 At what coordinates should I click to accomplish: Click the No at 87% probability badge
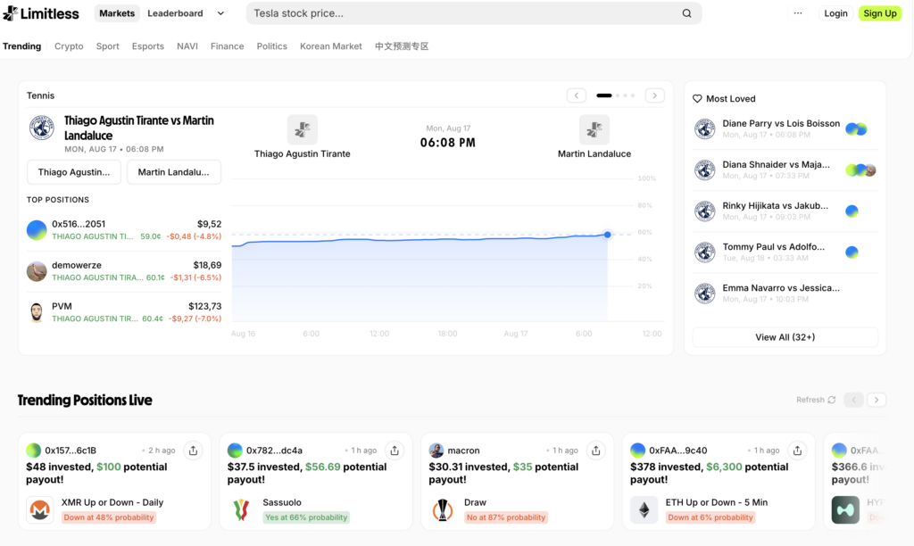tap(506, 517)
